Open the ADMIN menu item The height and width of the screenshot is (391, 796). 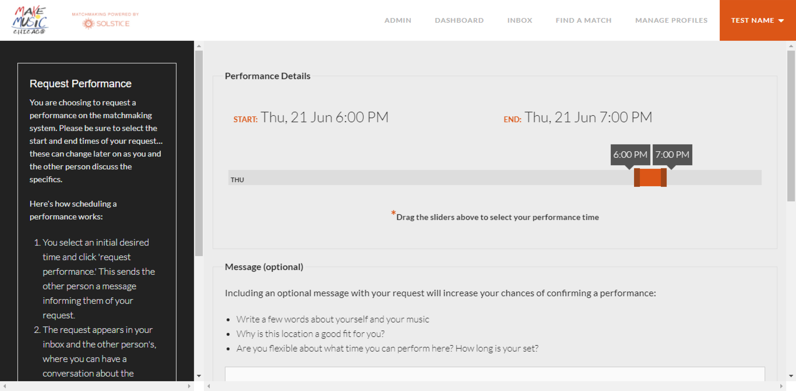tap(397, 20)
